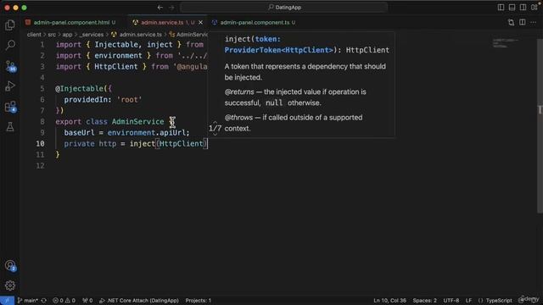
Task: Switch to admin-panel.component.html tab
Action: pos(70,23)
